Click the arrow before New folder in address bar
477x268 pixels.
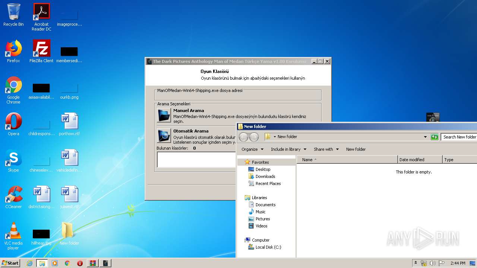tap(275, 137)
